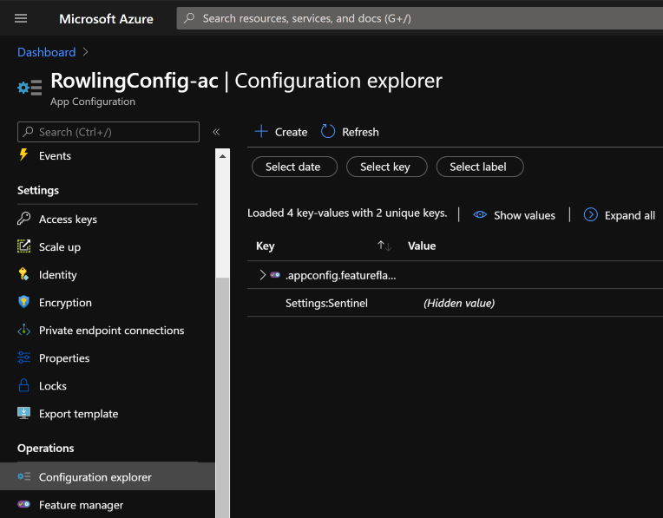Click the Configuration explorer sidebar icon
The image size is (663, 518).
tap(23, 476)
